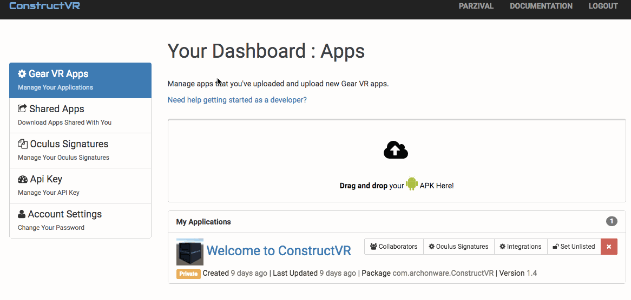Delete the app with the red X button

click(609, 247)
